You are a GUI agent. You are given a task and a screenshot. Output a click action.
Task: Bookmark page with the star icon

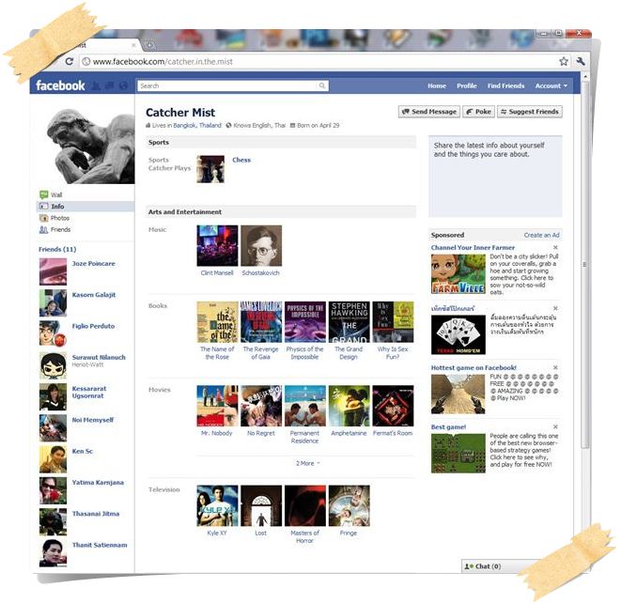563,61
